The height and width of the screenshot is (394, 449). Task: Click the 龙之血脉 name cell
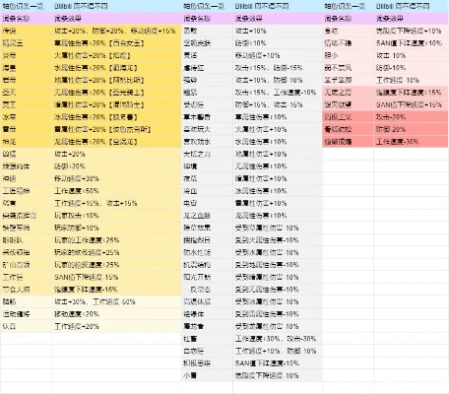(207, 216)
